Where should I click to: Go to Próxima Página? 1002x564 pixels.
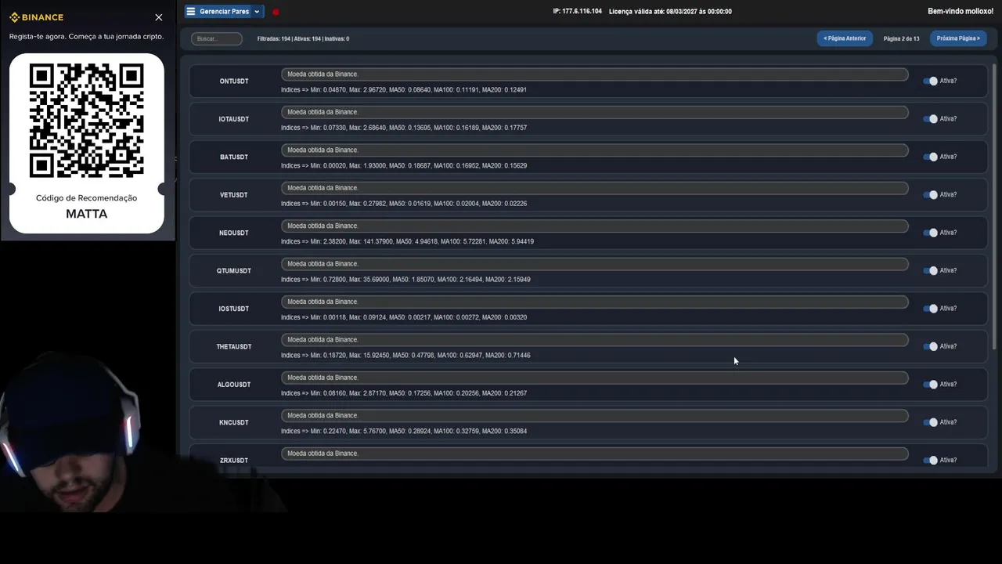958,38
